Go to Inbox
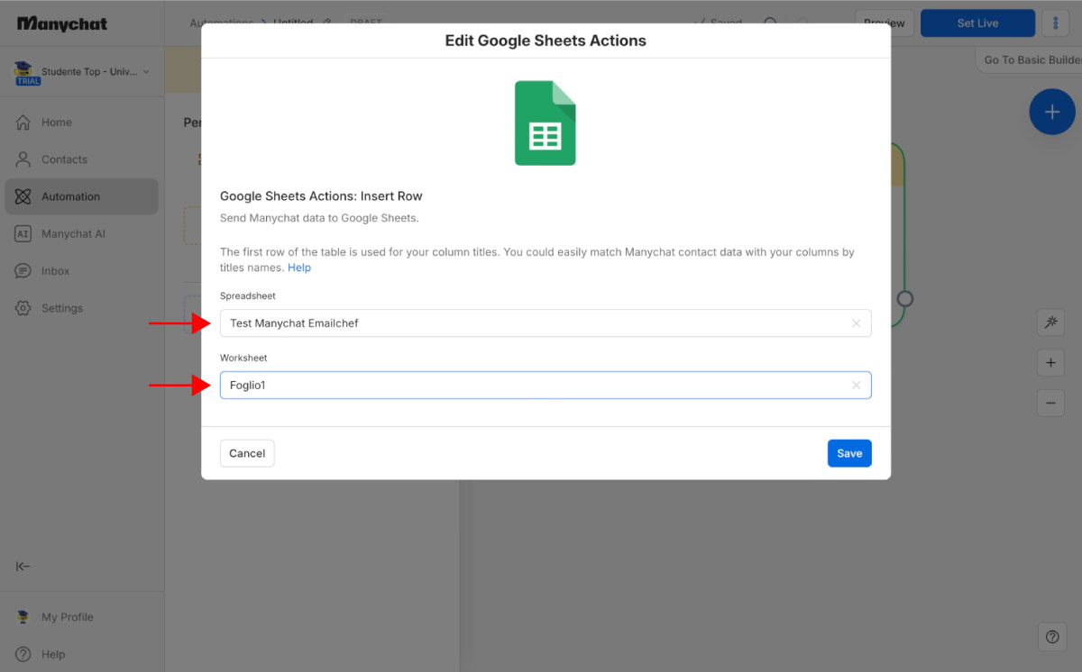1082x672 pixels. point(81,271)
